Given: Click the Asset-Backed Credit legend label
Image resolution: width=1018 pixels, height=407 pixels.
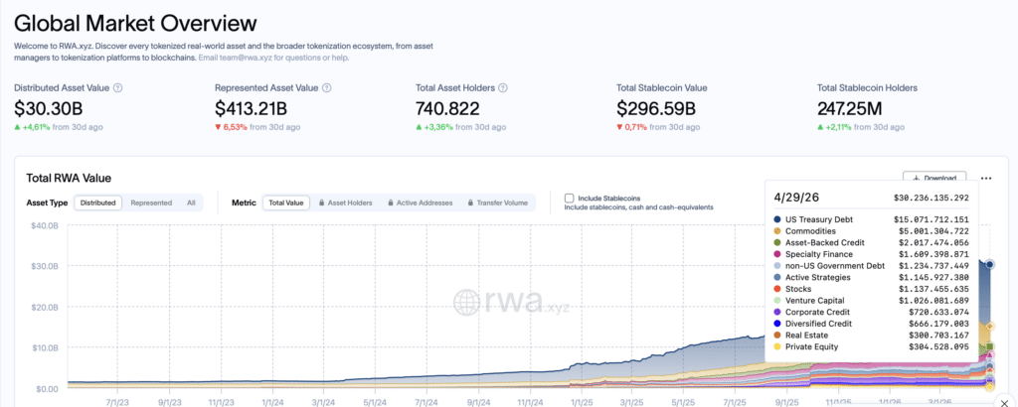Looking at the screenshot, I should [x=823, y=242].
